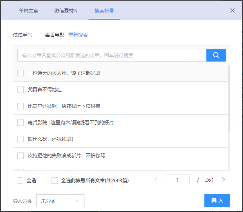Toggle 全选此帐号所有文章 checkbox

55,181
